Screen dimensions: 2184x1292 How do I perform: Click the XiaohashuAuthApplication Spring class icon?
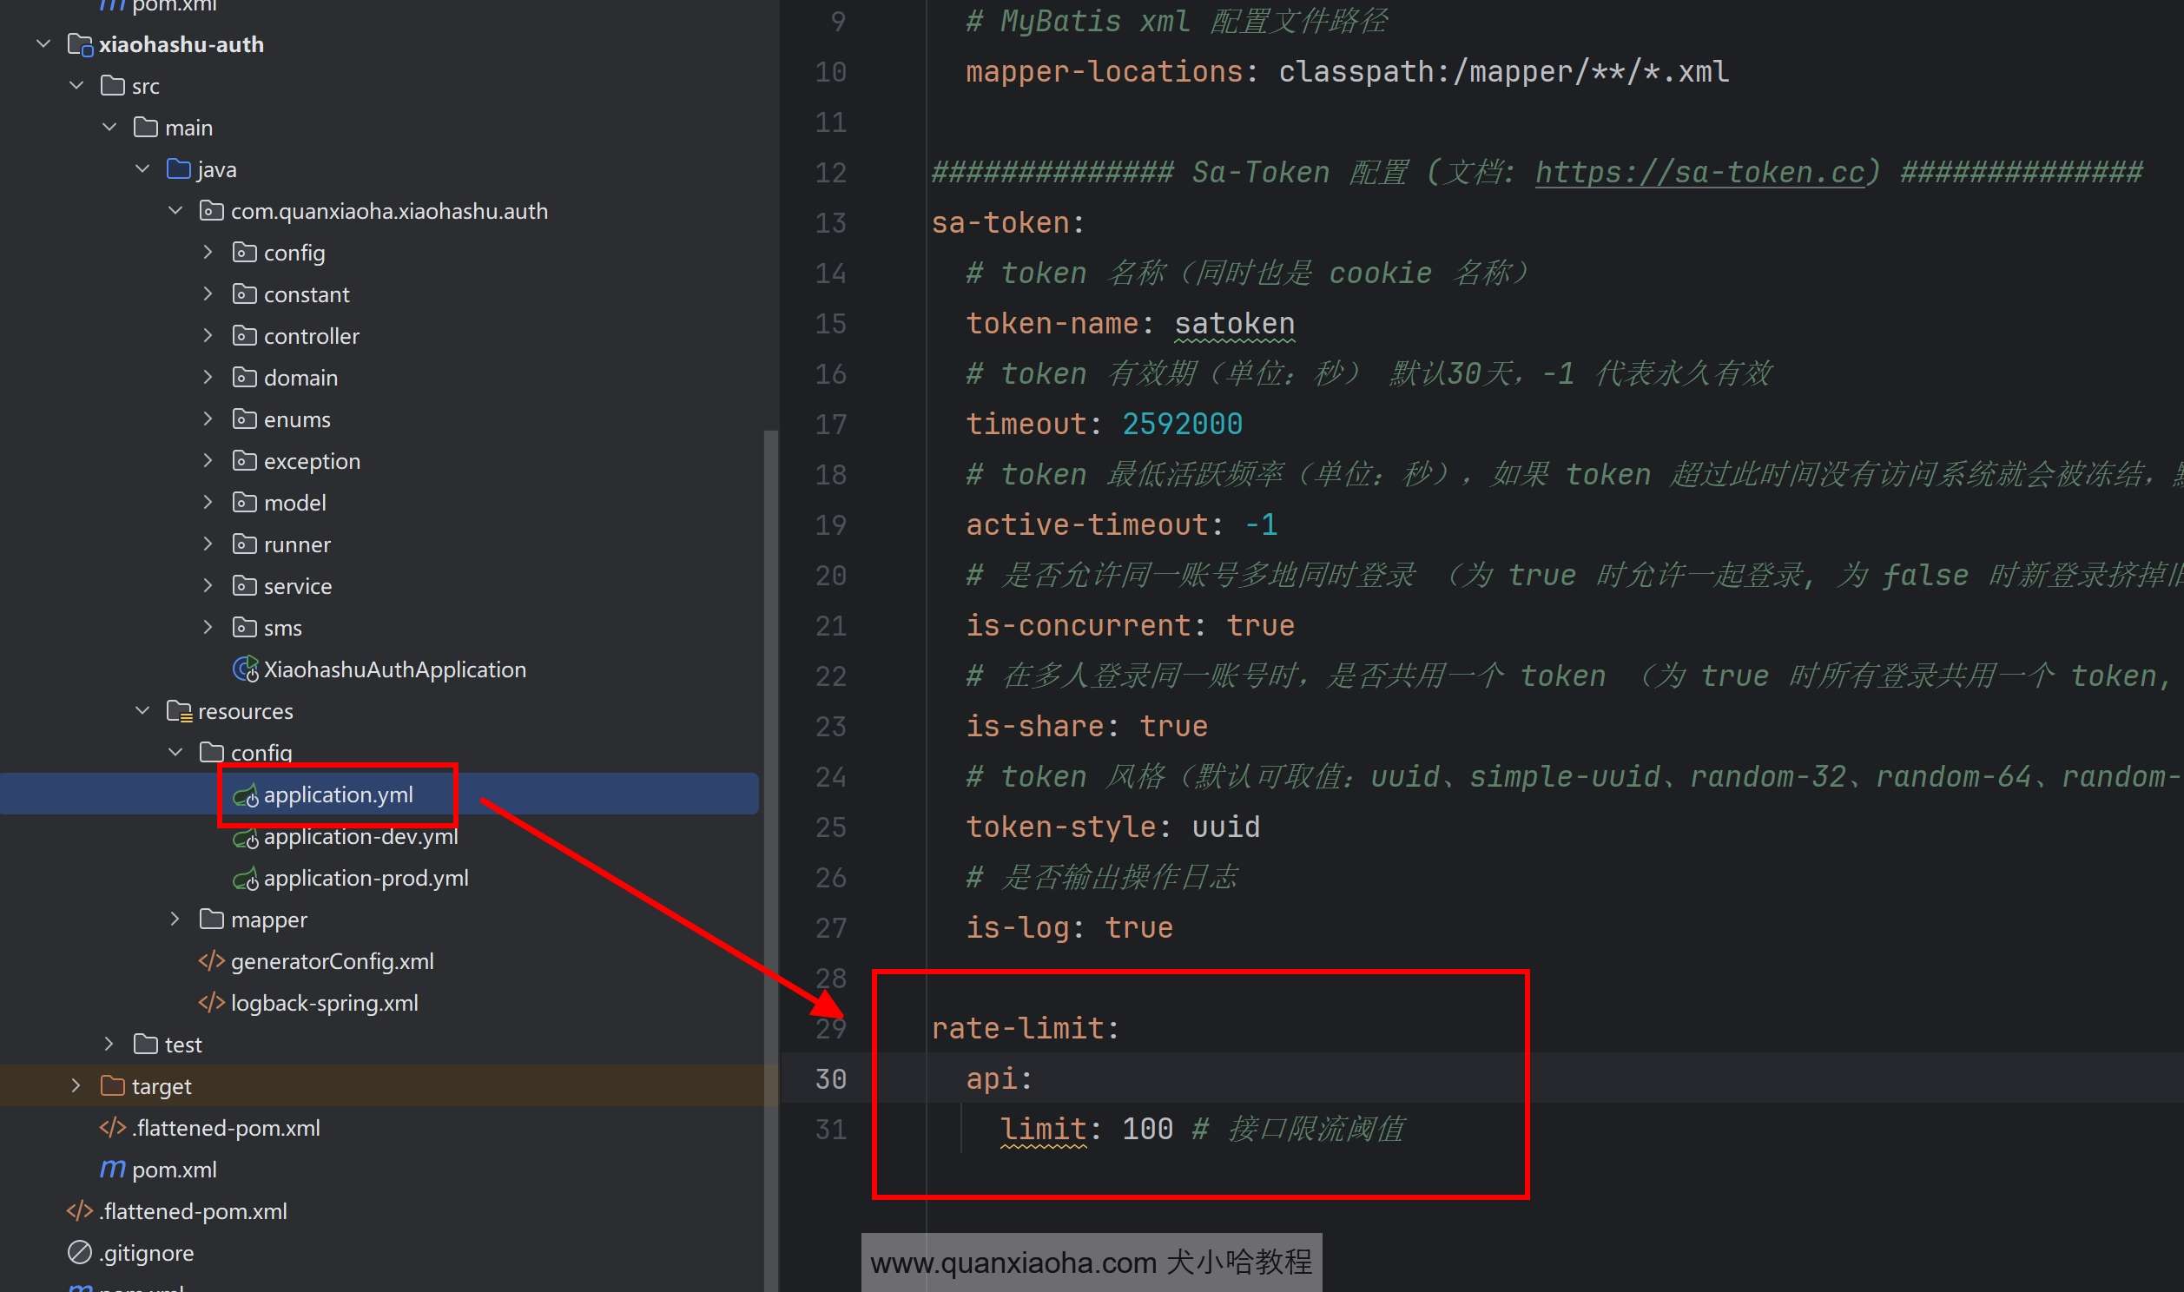click(x=246, y=669)
